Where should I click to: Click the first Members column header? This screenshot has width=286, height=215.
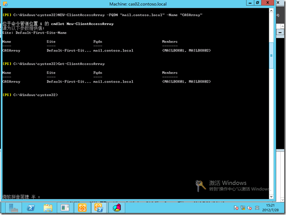[170, 42]
